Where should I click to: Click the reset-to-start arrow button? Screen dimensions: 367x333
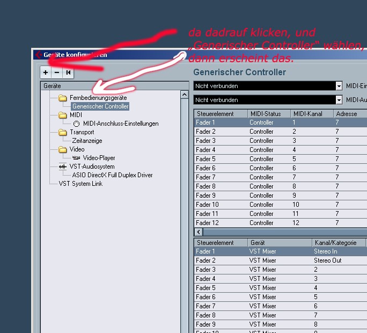68,73
